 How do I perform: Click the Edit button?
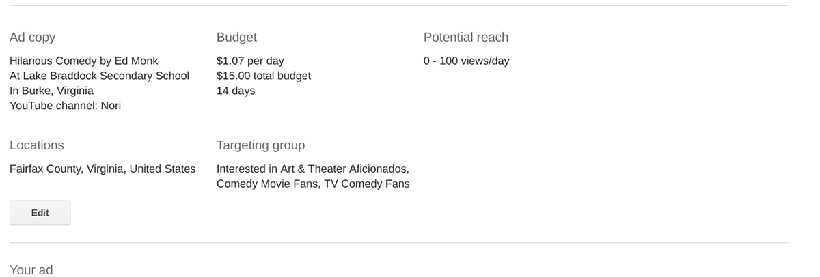(40, 213)
